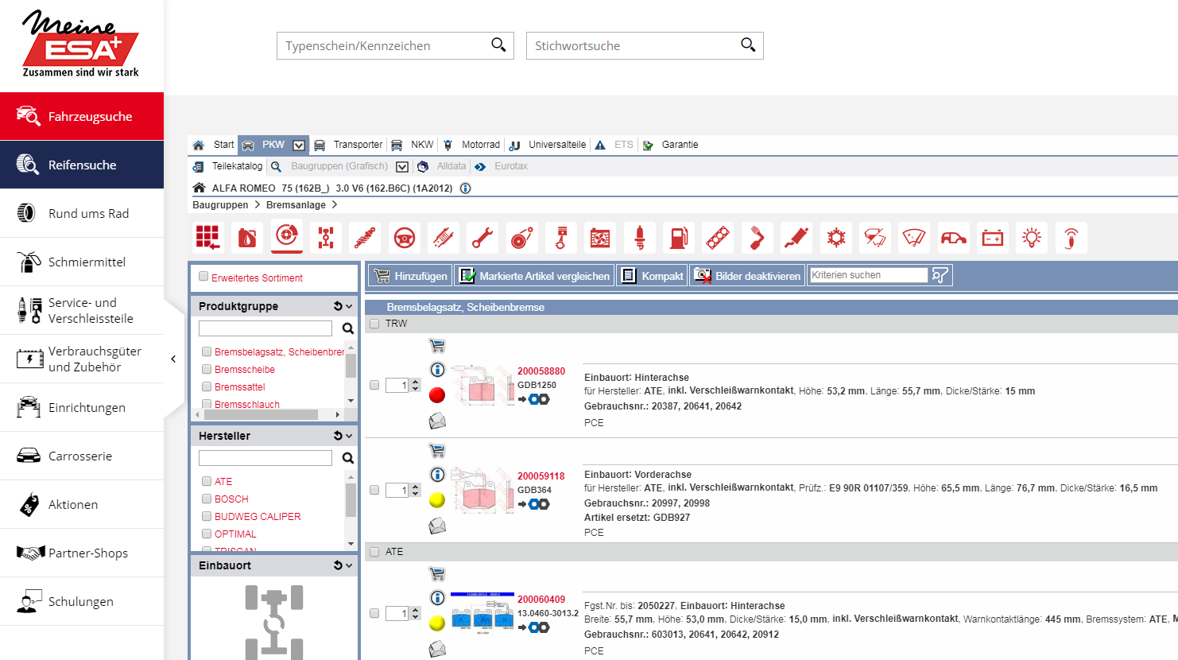The height and width of the screenshot is (660, 1178).
Task: Open the Garantie tab
Action: pyautogui.click(x=671, y=145)
